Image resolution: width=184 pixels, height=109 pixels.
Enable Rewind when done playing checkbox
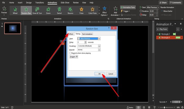70,53
